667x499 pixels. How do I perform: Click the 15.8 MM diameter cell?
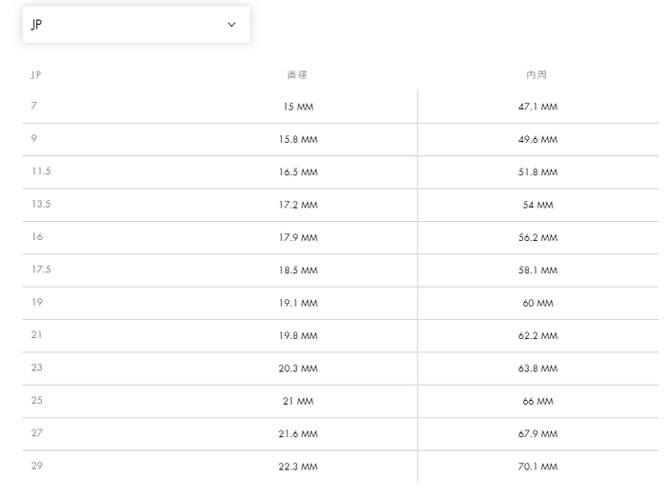point(298,140)
